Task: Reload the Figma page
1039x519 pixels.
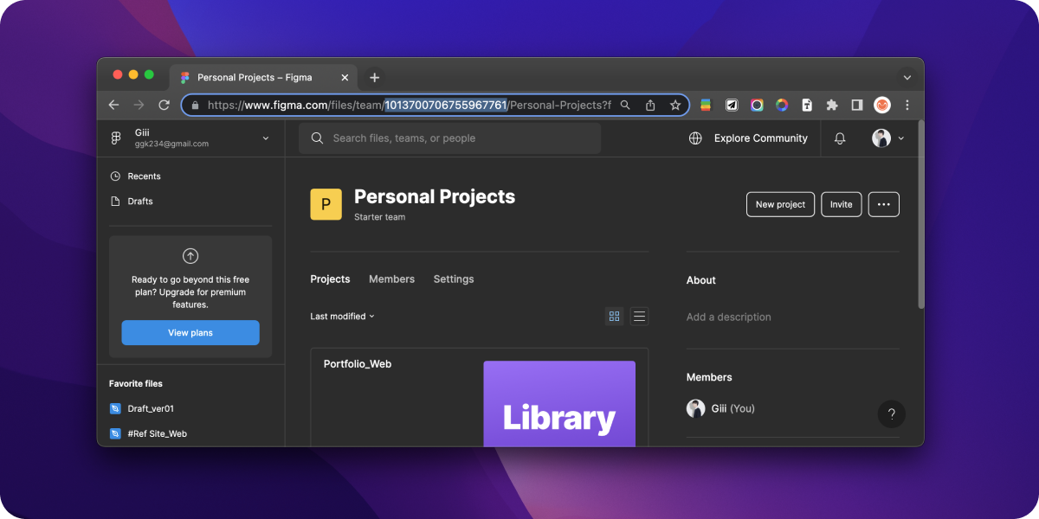Action: click(164, 105)
